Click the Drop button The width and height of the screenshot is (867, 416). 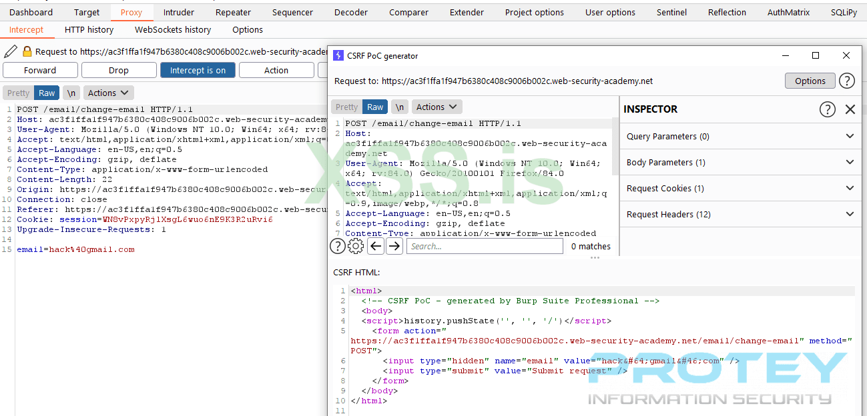tap(119, 70)
